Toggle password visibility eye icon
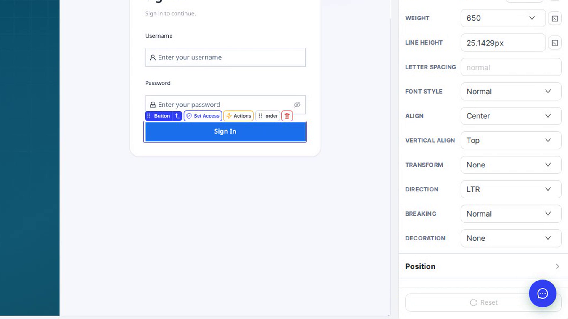Screen dimensions: 568x319 [297, 105]
